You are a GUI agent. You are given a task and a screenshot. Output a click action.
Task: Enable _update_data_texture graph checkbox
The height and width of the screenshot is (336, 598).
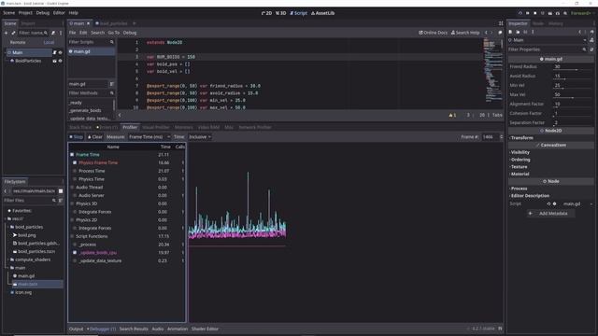pyautogui.click(x=75, y=261)
